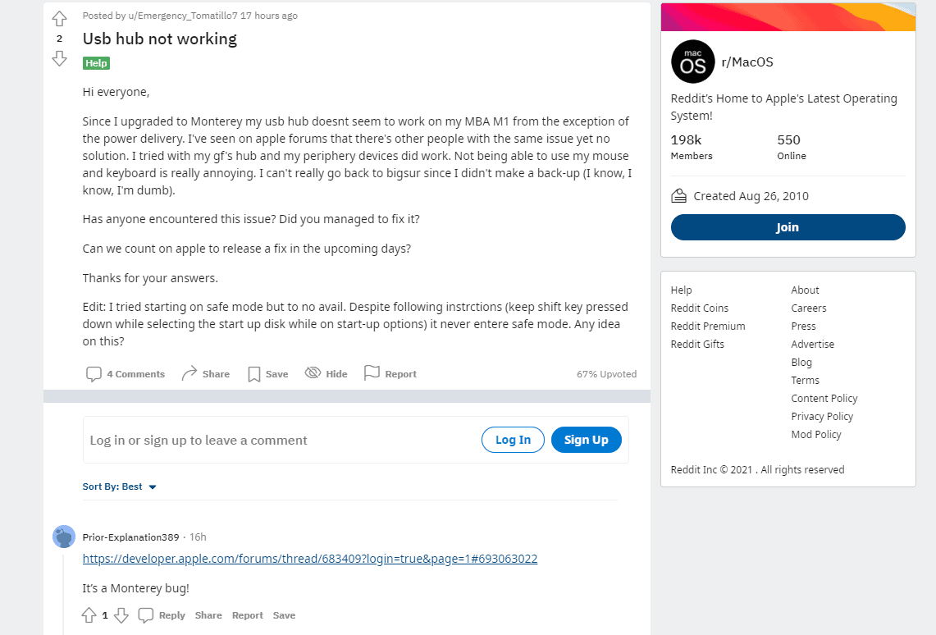Expand the Sort By: Best dropdown
Viewport: 936px width, 635px height.
tap(120, 487)
